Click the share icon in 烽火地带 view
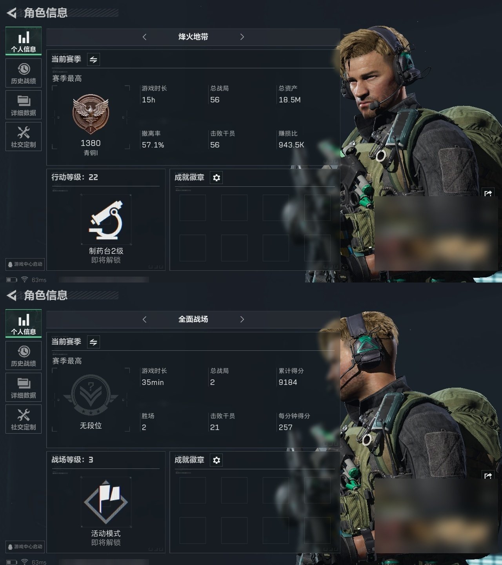This screenshot has height=565, width=502. coord(488,193)
